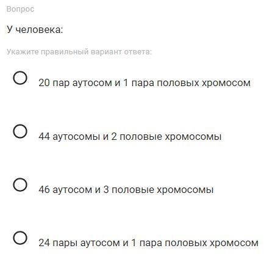Click the gray "Вопрос" heading
This screenshot has width=275, height=262.
[20, 9]
